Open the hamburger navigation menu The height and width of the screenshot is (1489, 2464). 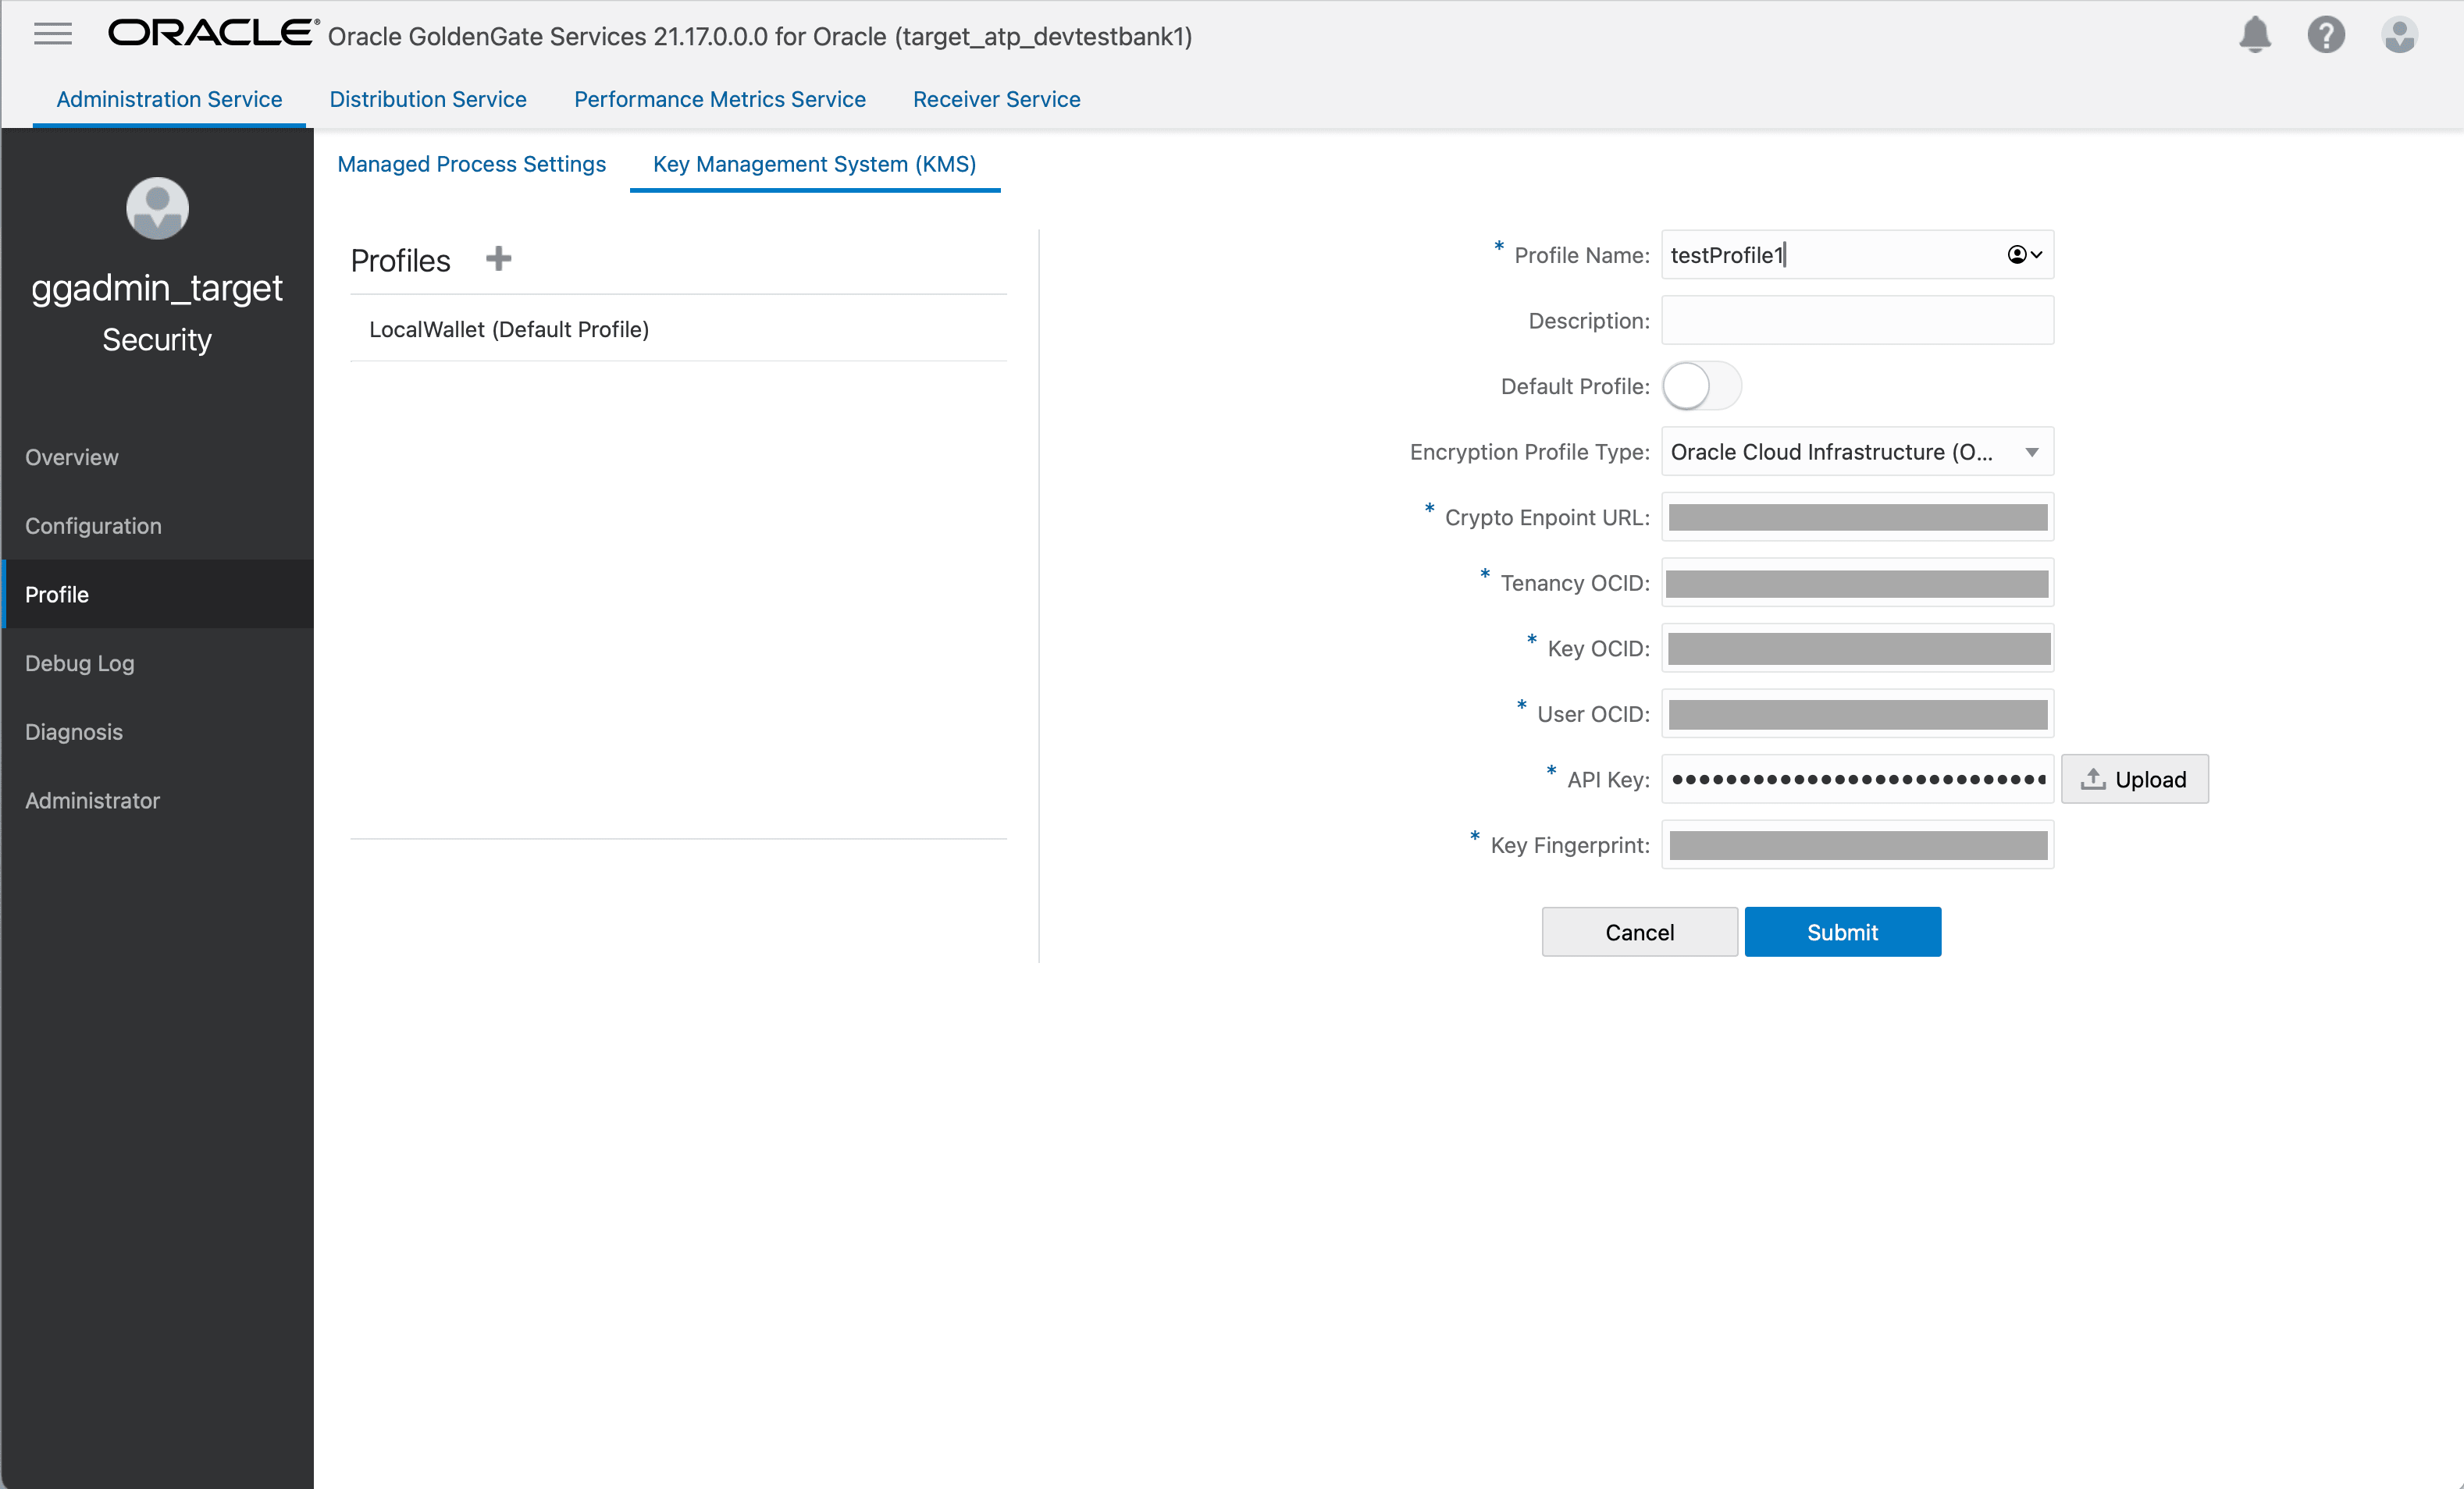click(x=52, y=34)
